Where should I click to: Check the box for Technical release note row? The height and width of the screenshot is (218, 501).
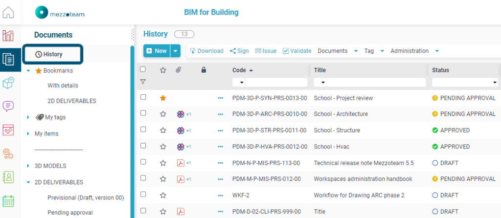[143, 162]
